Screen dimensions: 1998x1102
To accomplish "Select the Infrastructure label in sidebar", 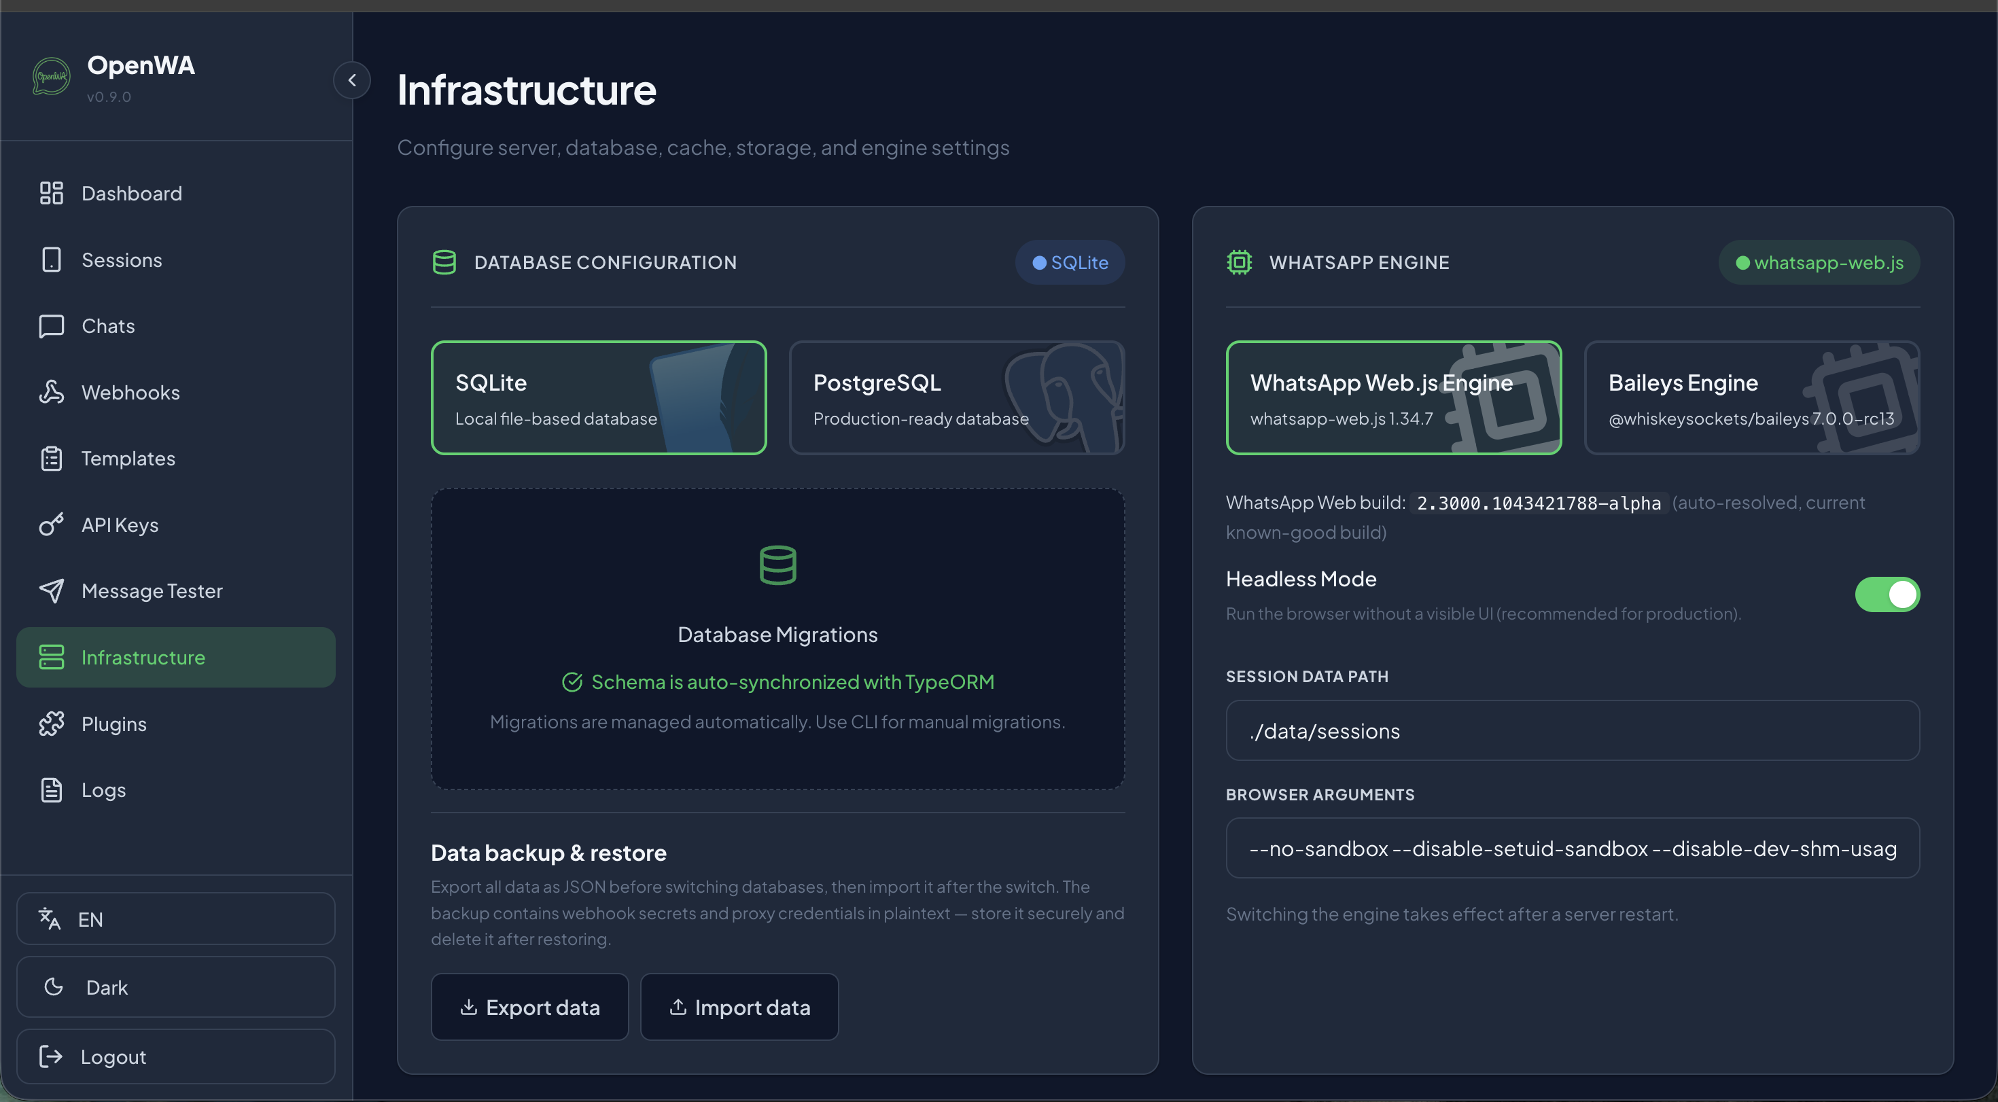I will [x=143, y=658].
